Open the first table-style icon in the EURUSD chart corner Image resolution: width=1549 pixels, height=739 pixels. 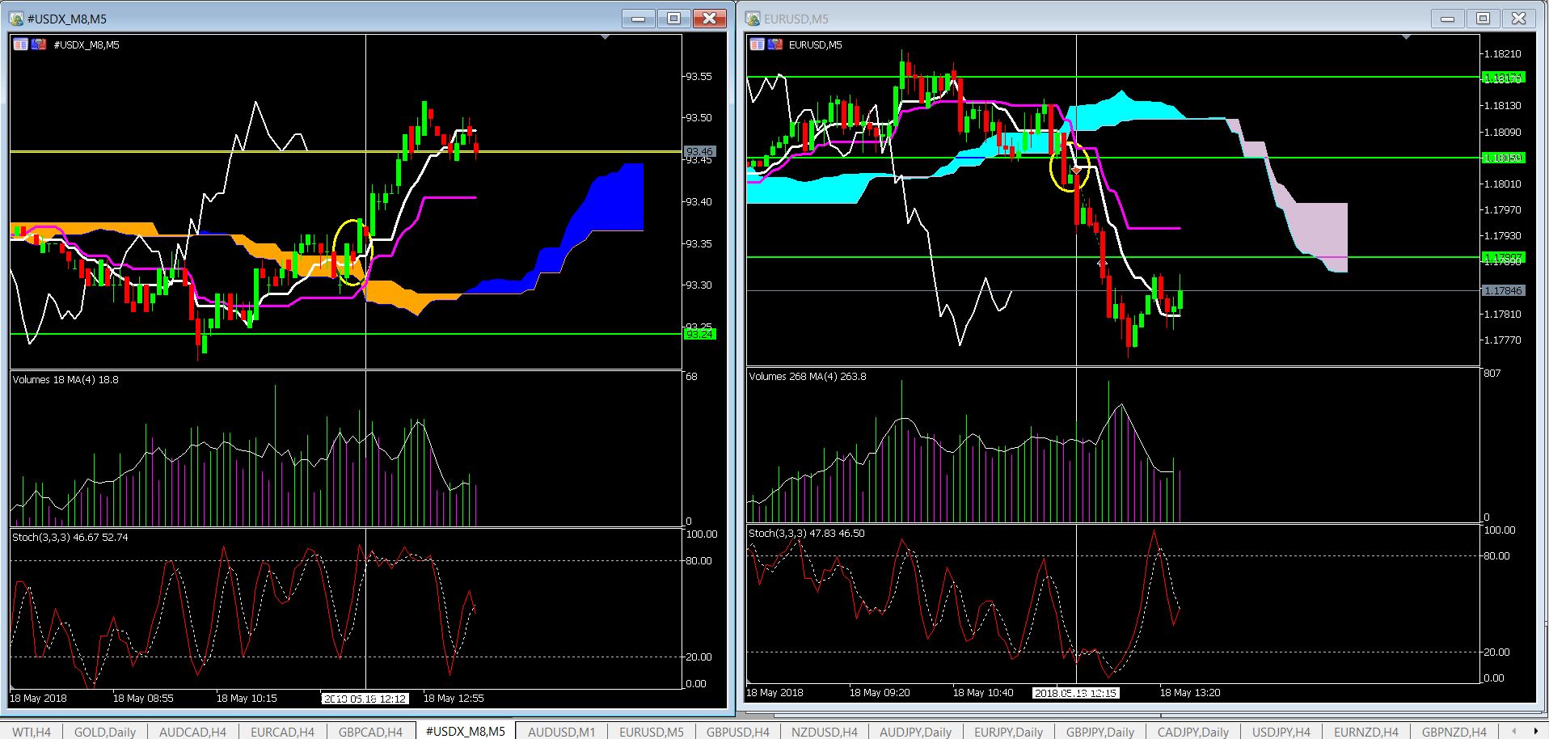click(x=757, y=44)
